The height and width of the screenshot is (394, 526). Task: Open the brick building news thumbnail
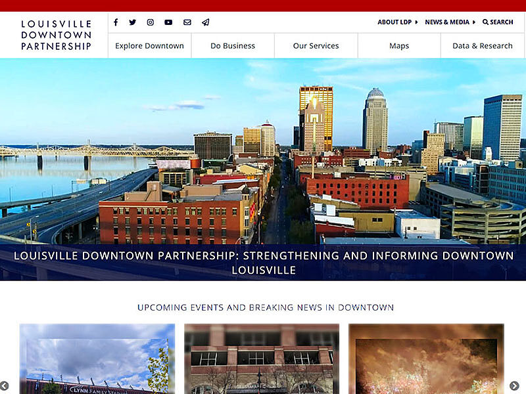(262, 359)
